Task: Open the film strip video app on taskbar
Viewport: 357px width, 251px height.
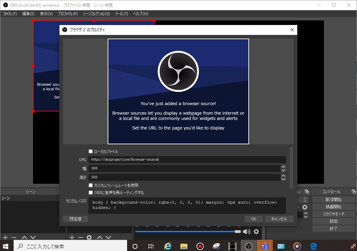Action: [x=232, y=246]
